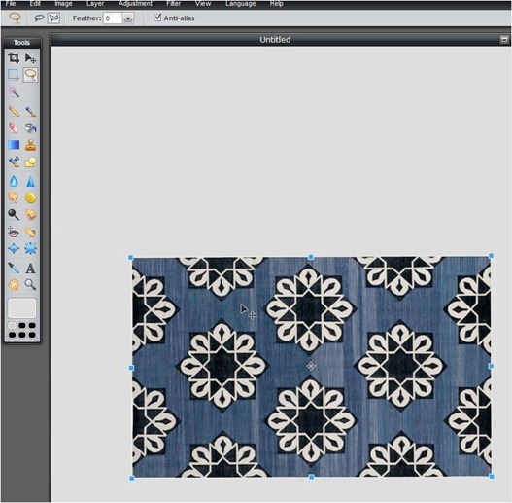Open the Image menu
Screen dimensions: 512x503
[x=63, y=4]
